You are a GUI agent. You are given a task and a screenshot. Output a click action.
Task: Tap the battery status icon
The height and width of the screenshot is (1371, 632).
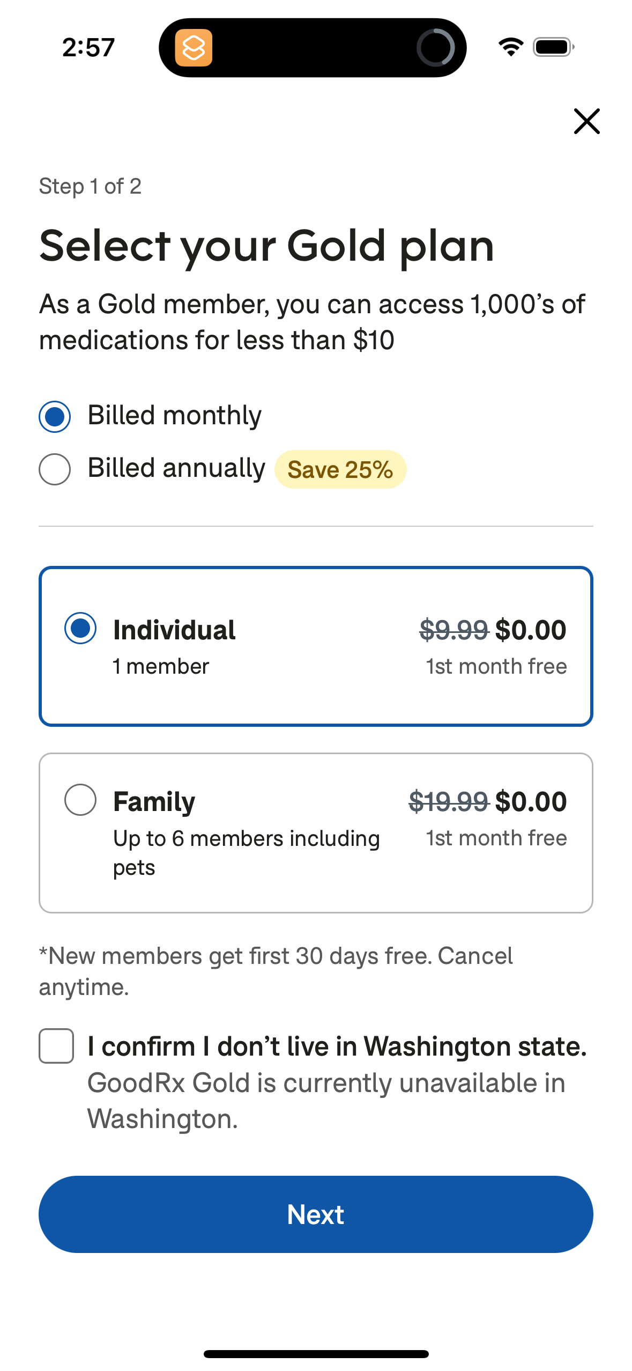point(553,47)
